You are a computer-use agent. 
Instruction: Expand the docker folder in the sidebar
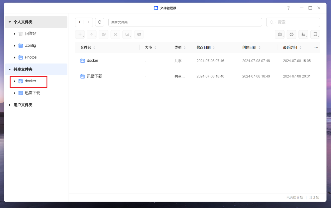(x=14, y=81)
